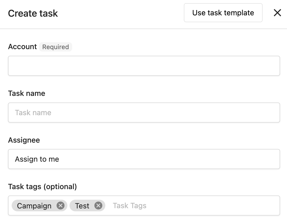Focus the Account required field
The image size is (287, 224).
[144, 66]
